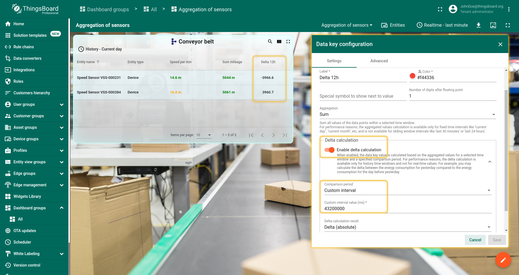The width and height of the screenshot is (519, 275).
Task: Open Solution templates in sidebar
Action: point(34,35)
